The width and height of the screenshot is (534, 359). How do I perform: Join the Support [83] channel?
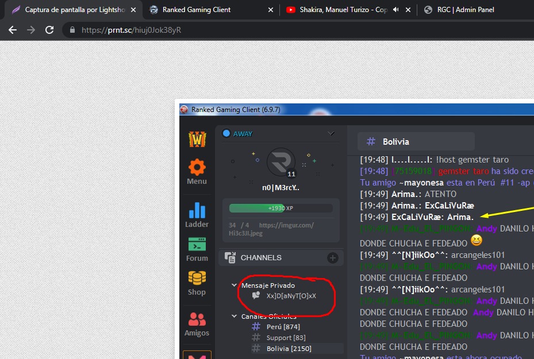[286, 338]
